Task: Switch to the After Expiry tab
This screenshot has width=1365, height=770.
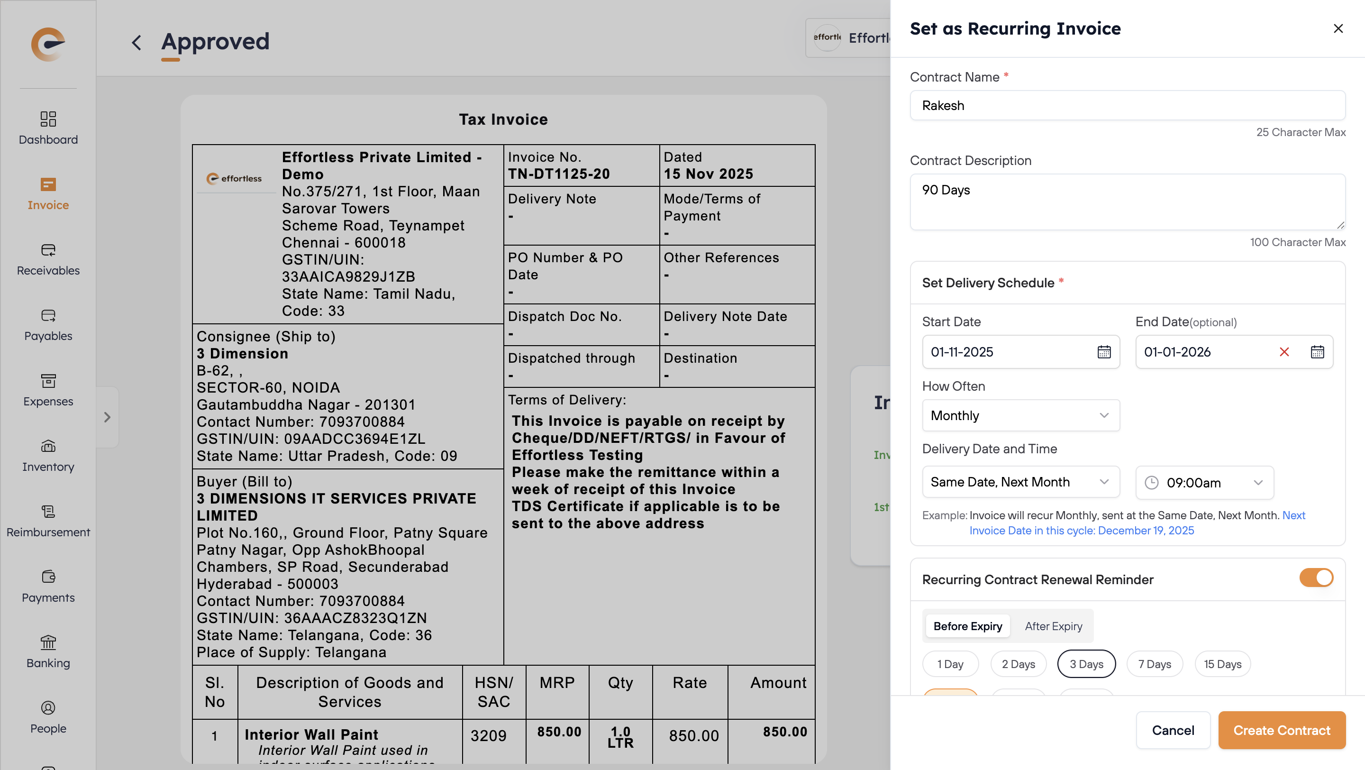Action: pos(1054,626)
